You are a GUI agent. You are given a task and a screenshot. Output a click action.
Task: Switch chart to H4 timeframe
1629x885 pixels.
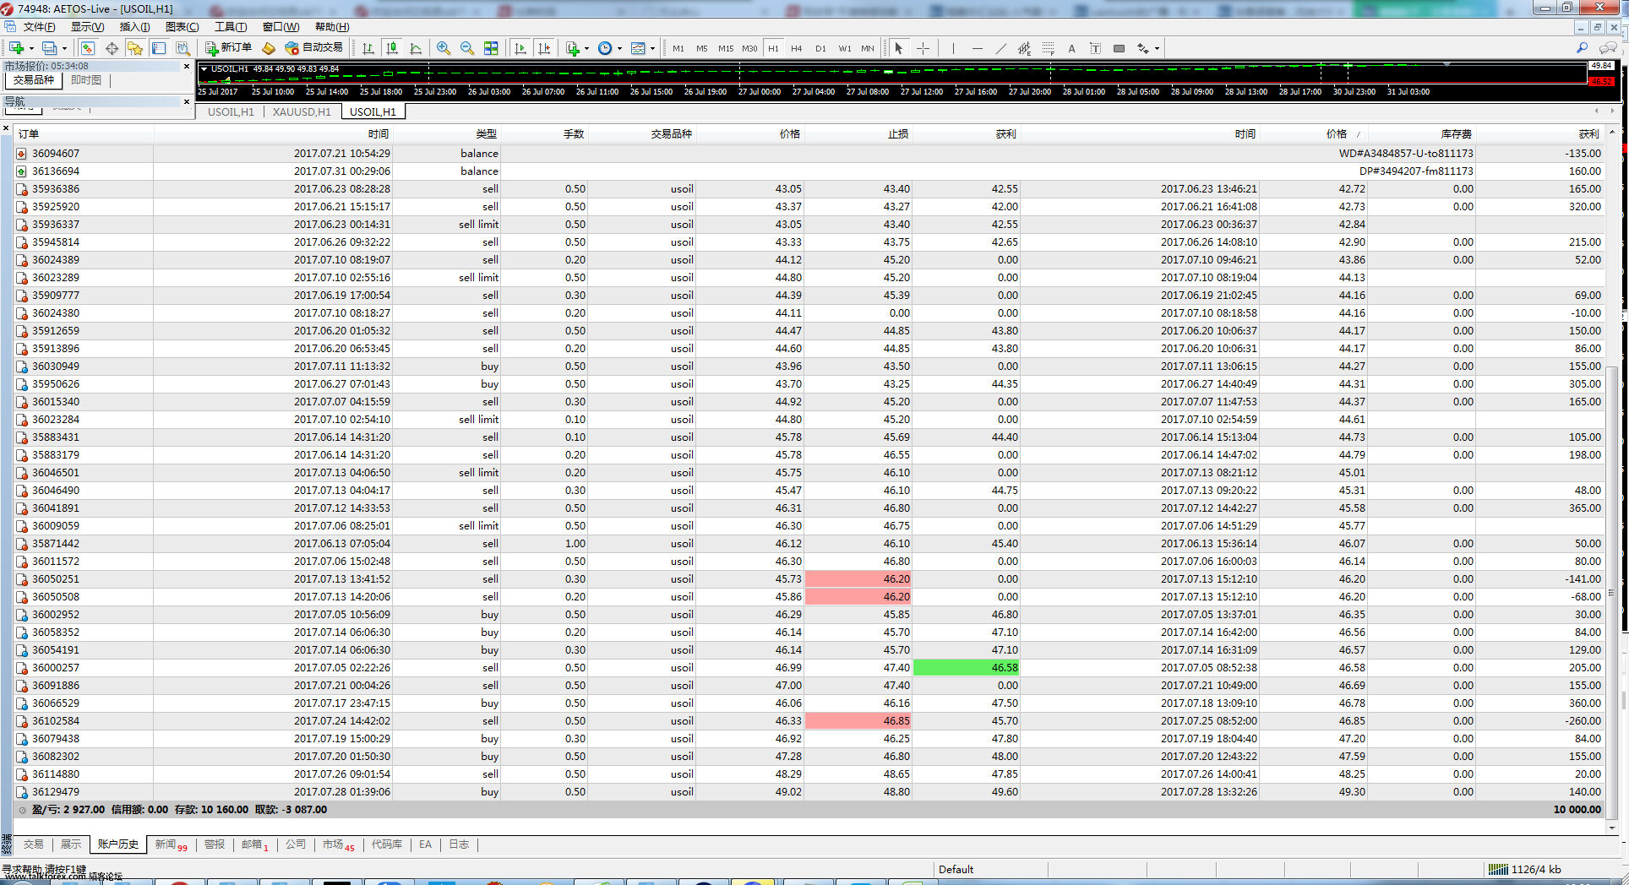[x=797, y=48]
